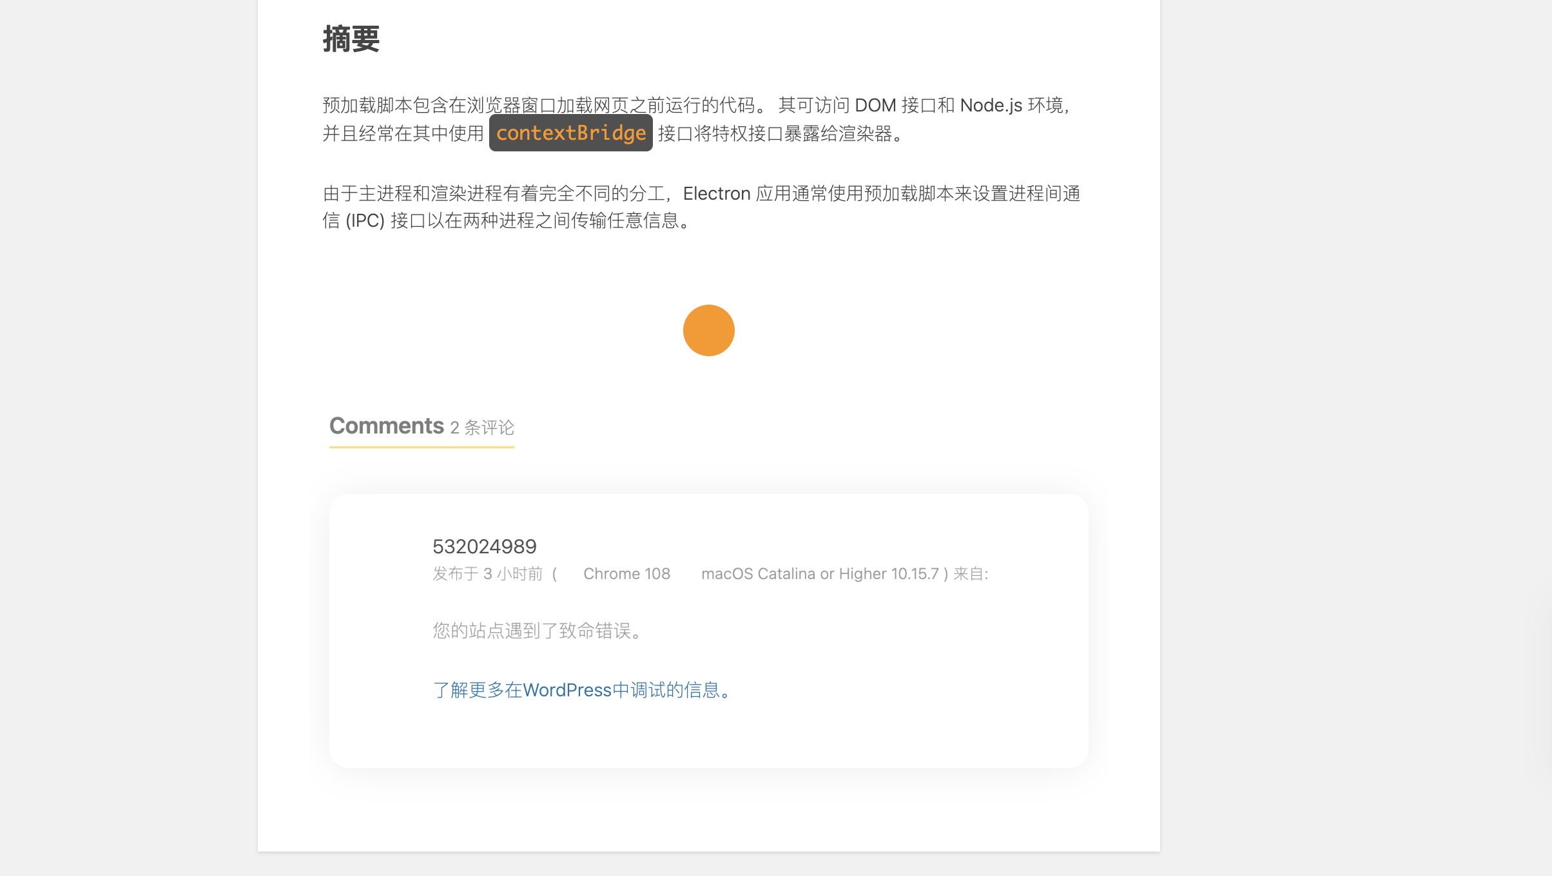The width and height of the screenshot is (1552, 876).
Task: Click the commenter name 532024989
Action: click(484, 546)
